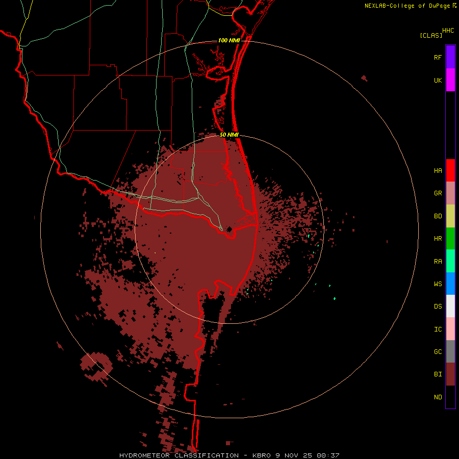Select the WS blue legend swatch
Screen dimensions: 459x459
pyautogui.click(x=450, y=284)
